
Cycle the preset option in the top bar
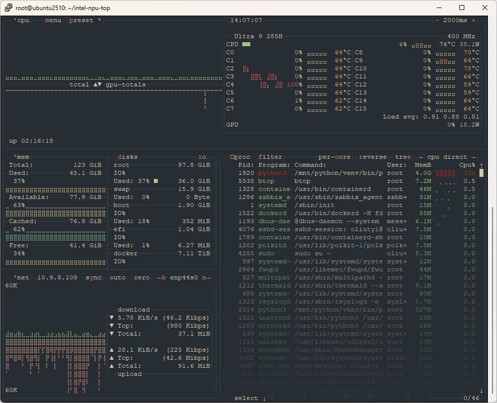[x=81, y=20]
